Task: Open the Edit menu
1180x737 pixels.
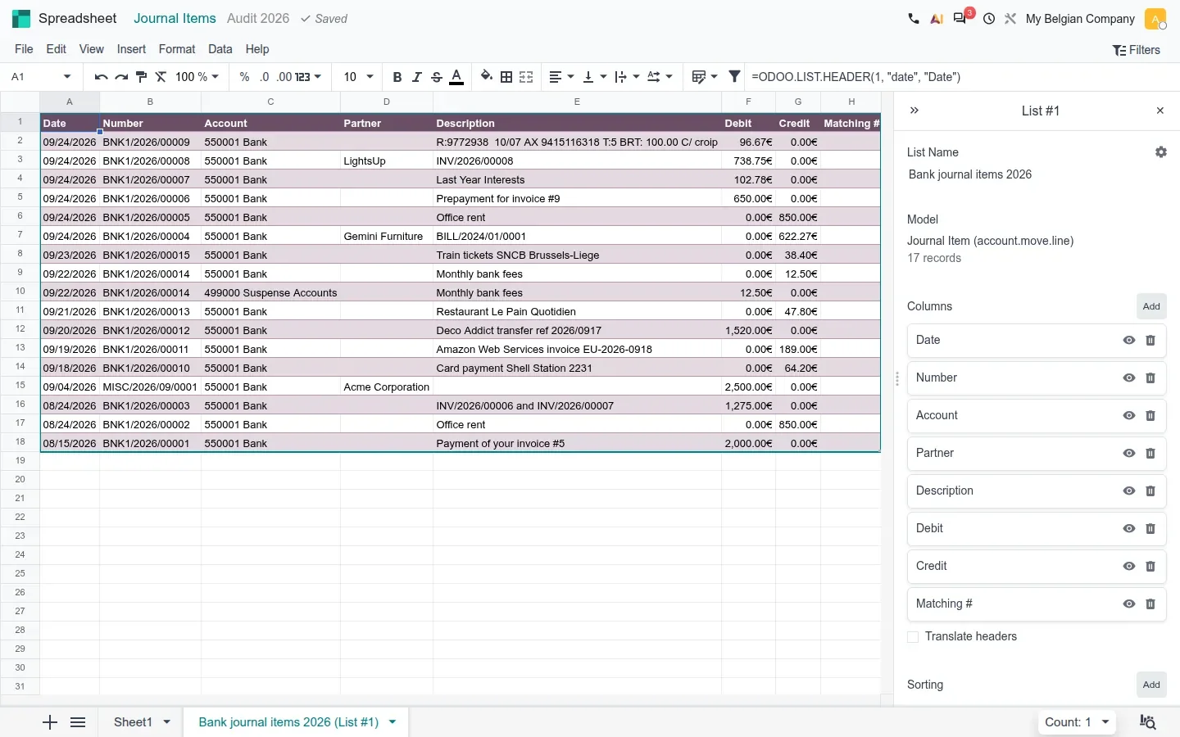Action: [57, 49]
